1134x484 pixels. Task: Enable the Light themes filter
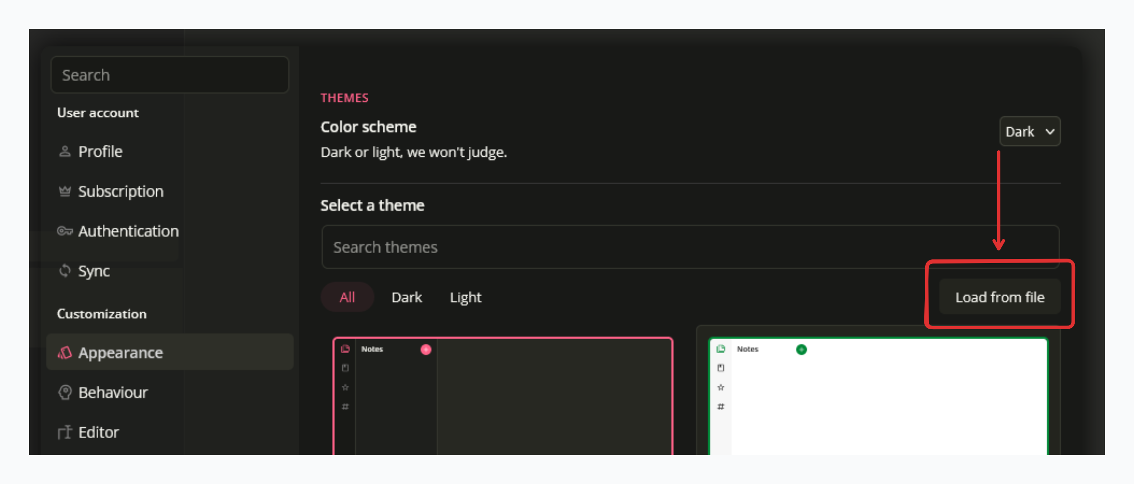465,297
